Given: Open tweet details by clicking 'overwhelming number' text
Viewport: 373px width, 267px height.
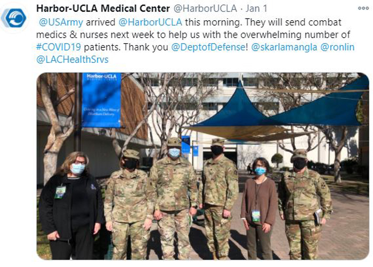Looking at the screenshot, I should [x=295, y=35].
